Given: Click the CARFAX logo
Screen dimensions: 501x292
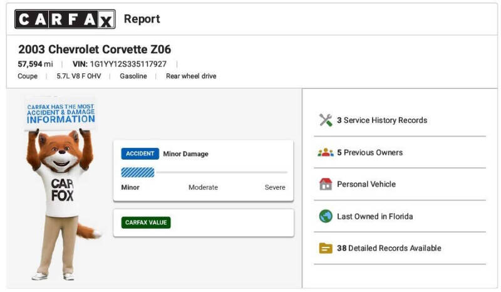Looking at the screenshot, I should pos(65,19).
